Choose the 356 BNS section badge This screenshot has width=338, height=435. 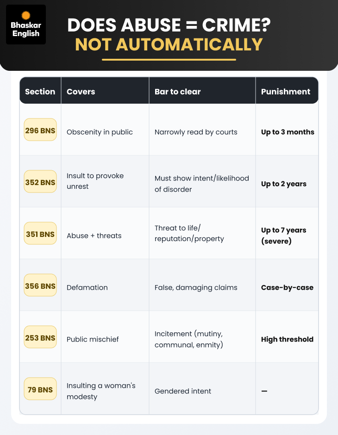[x=40, y=285]
